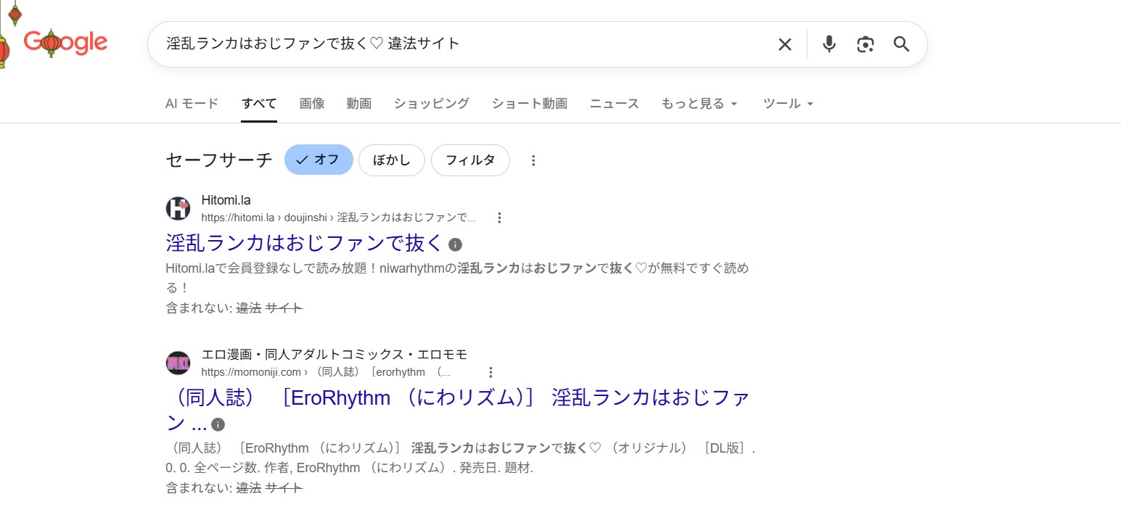Click snippet text '0. 0. 全ページ数. 作者'

click(x=350, y=469)
